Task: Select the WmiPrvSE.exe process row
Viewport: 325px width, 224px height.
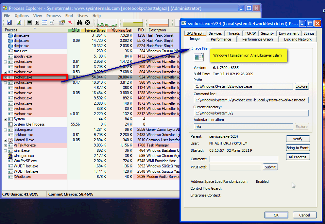Action: [x=91, y=161]
